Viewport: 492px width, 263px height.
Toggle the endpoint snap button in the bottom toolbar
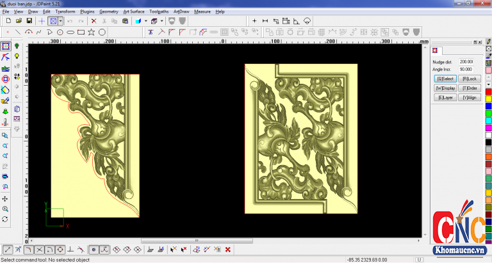6,249
